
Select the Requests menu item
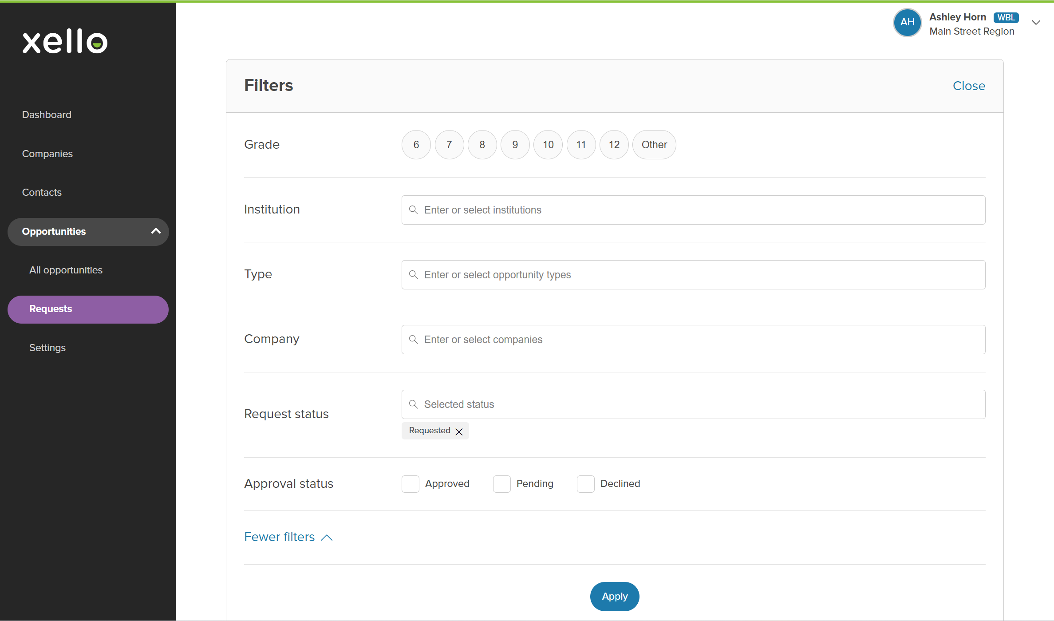pyautogui.click(x=88, y=309)
